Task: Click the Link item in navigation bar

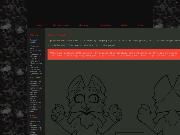Action: click(140, 25)
